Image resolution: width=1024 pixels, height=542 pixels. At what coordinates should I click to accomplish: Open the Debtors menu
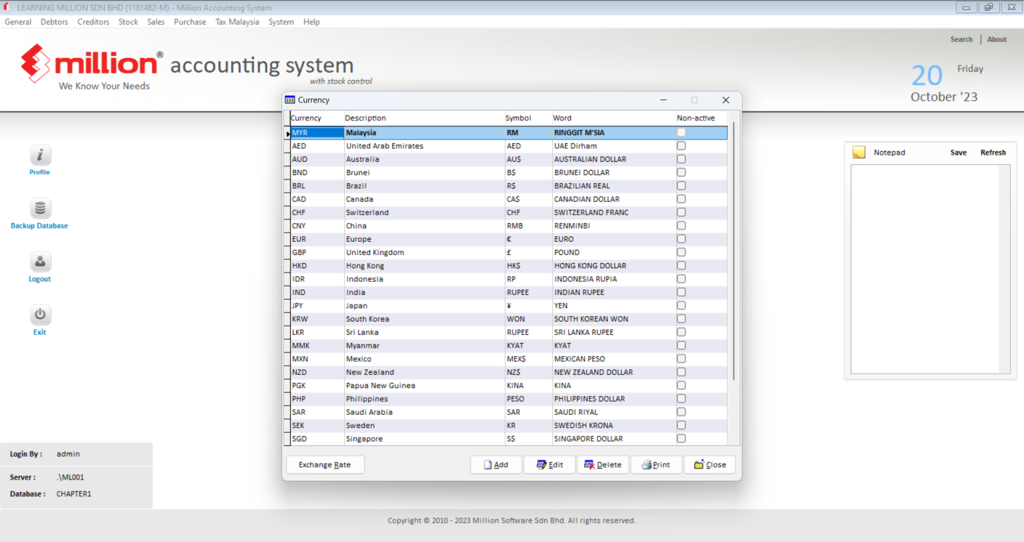tap(54, 22)
